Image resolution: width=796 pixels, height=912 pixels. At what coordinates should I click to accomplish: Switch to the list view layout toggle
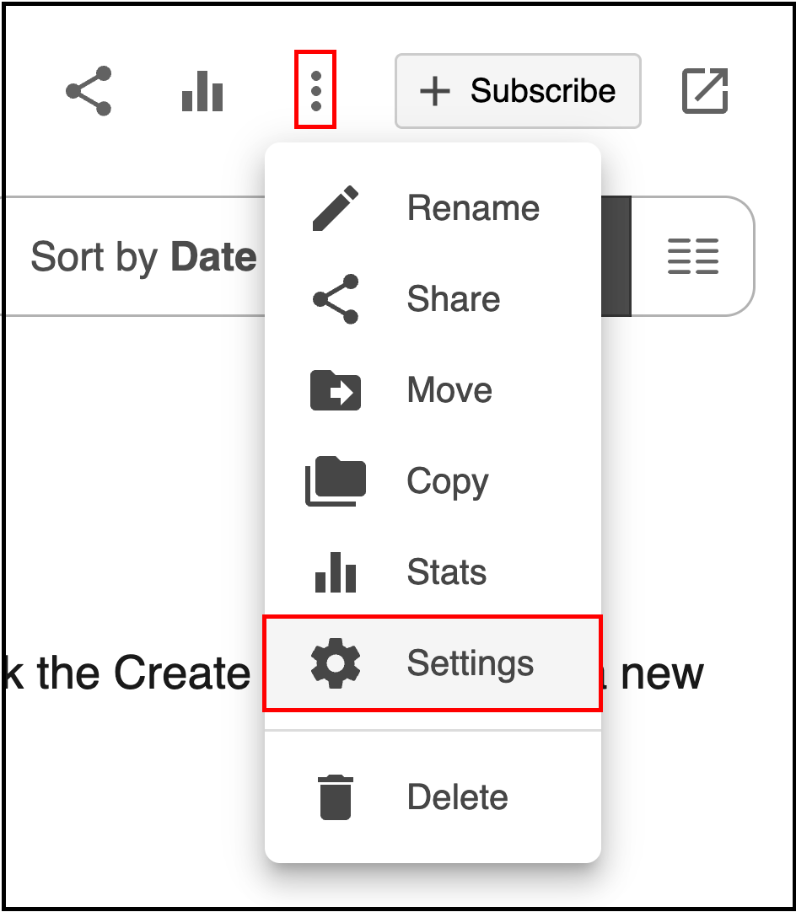693,256
